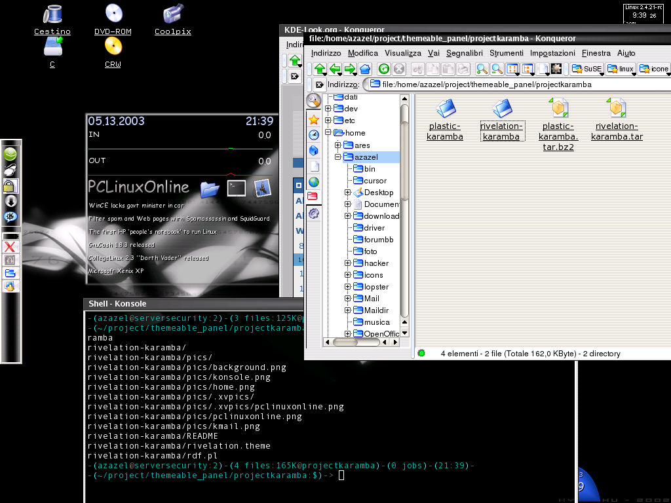Open the Finestra menu
The height and width of the screenshot is (503, 671).
point(596,53)
